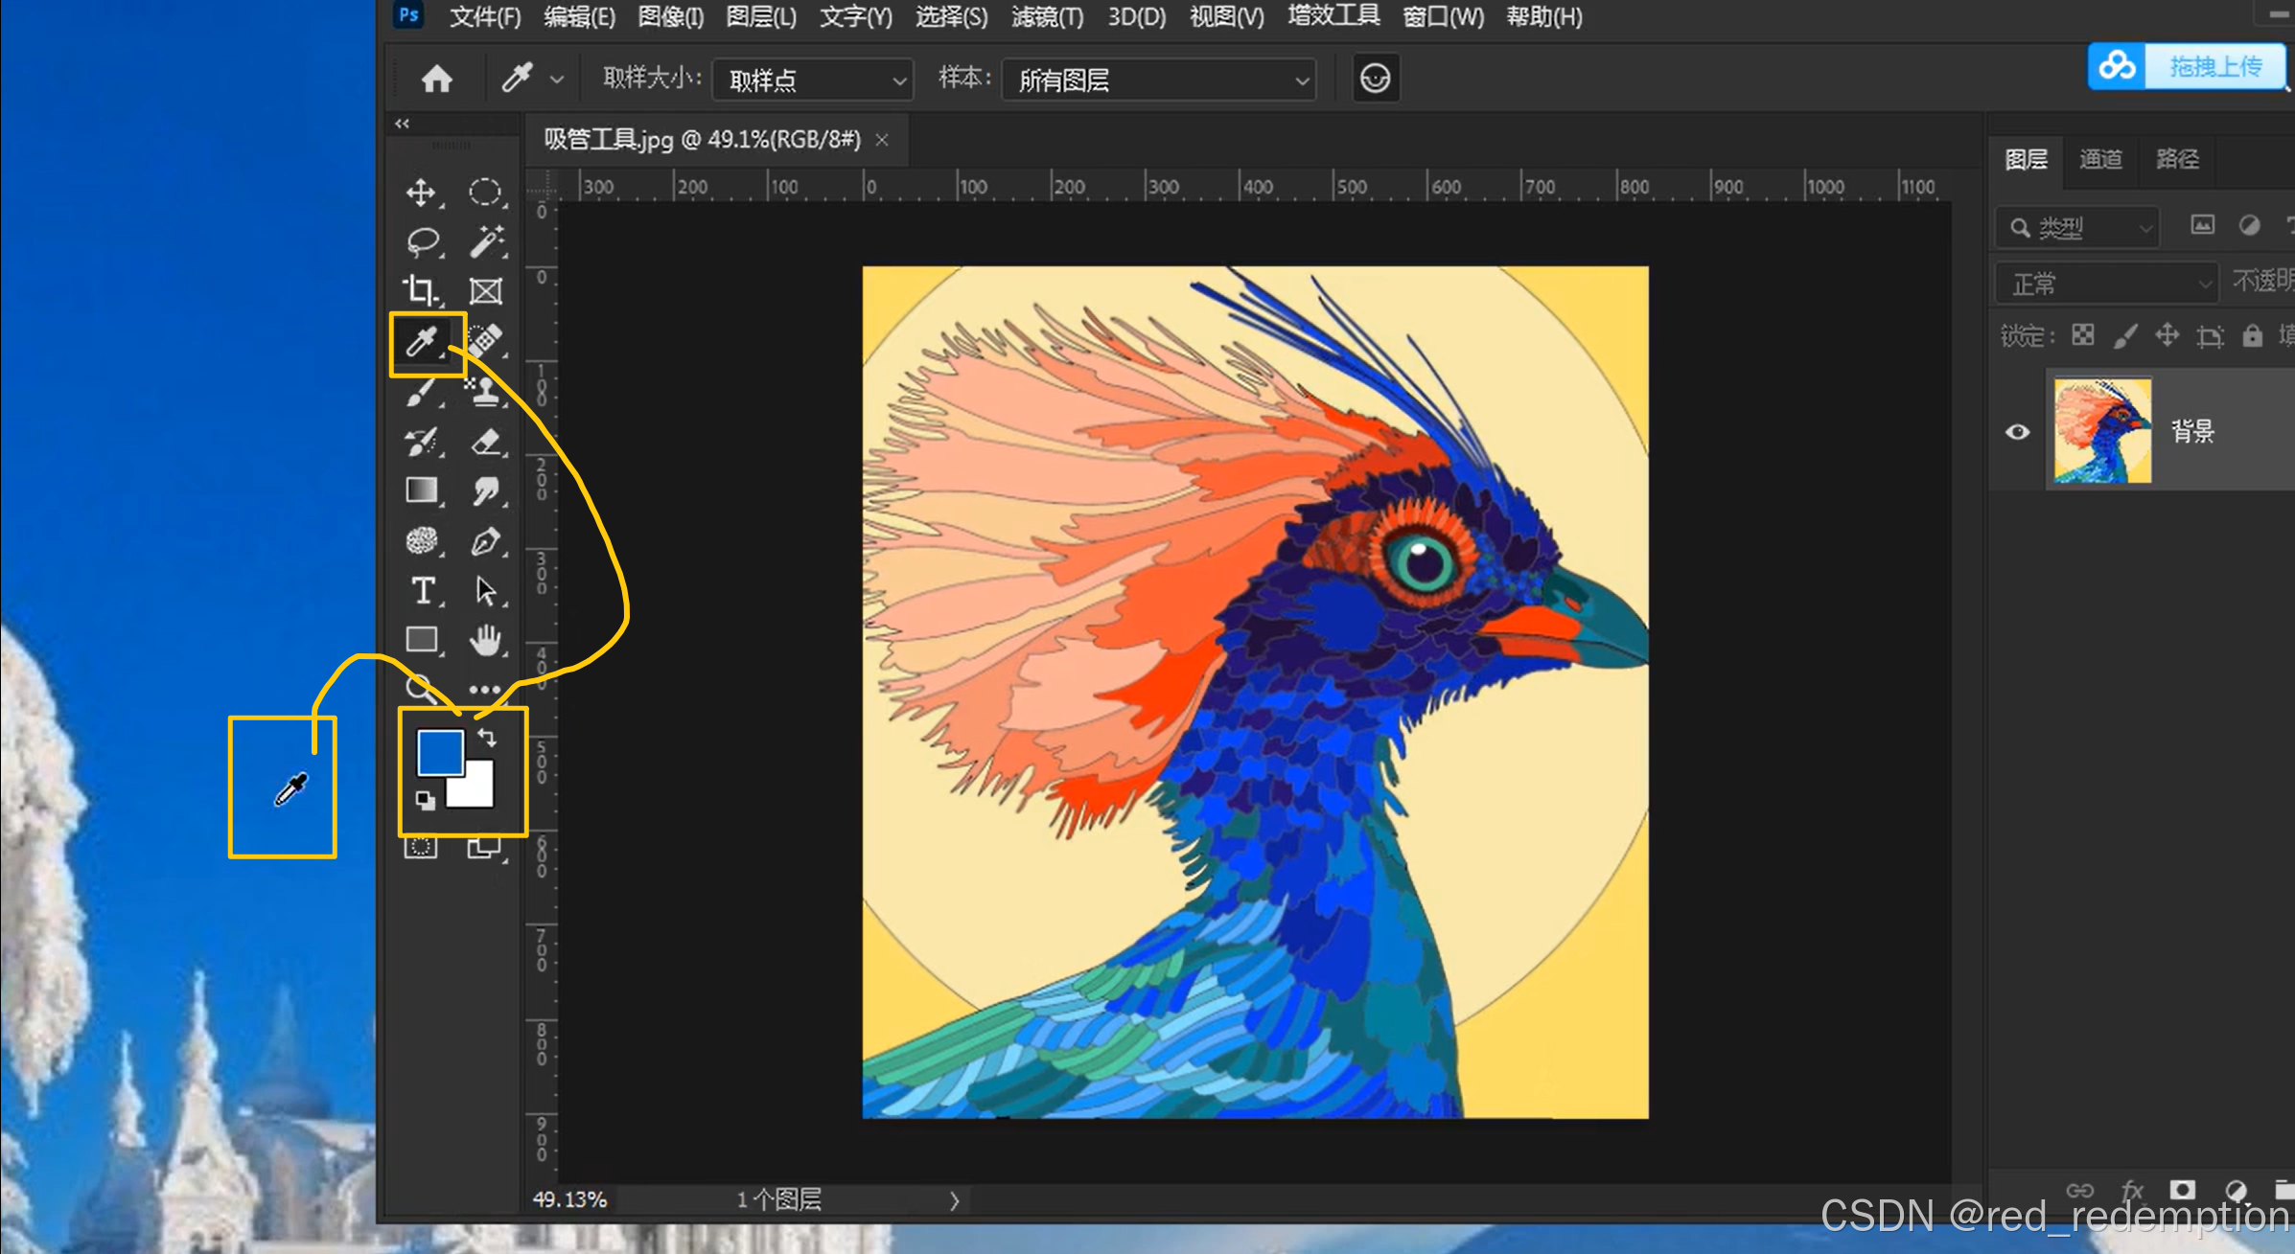Screen dimensions: 2295x1254
Task: Select the Crop tool
Action: 421,290
